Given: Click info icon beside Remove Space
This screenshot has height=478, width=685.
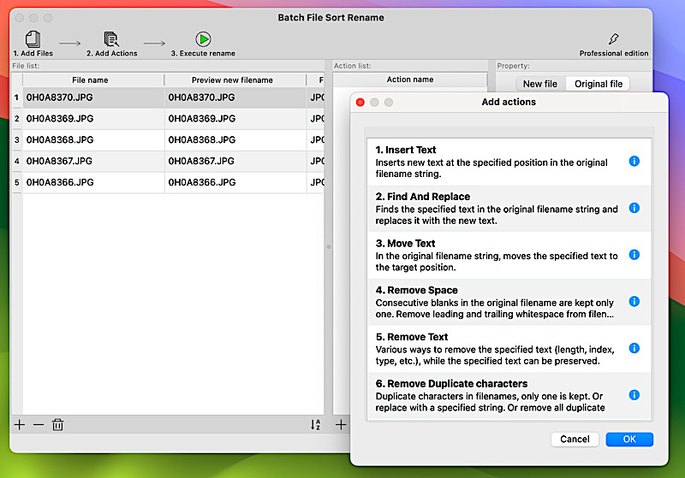Looking at the screenshot, I should click(x=634, y=302).
